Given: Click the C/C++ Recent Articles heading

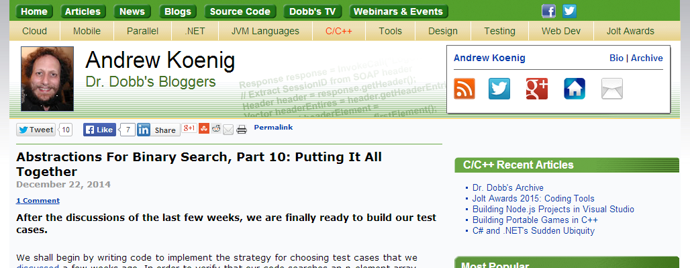Looking at the screenshot, I should (x=518, y=165).
